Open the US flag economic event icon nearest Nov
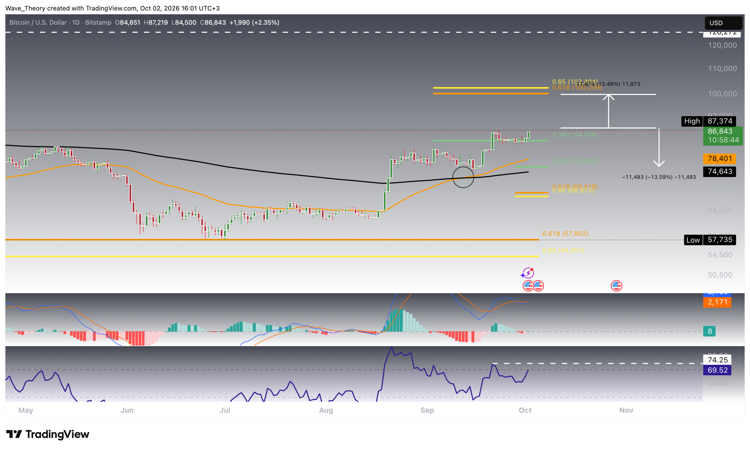 pyautogui.click(x=616, y=285)
